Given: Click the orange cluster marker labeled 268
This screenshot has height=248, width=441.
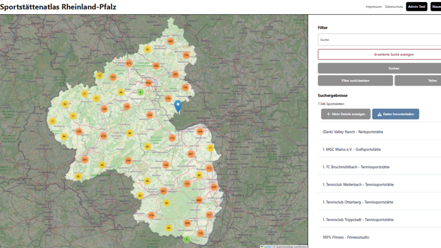Looking at the screenshot, I should pyautogui.click(x=199, y=200).
